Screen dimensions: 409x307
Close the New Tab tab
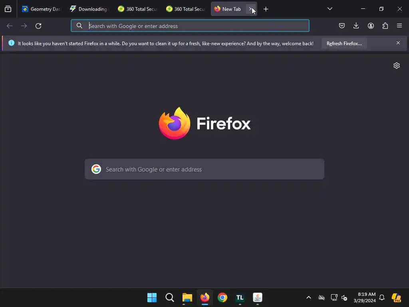point(251,9)
